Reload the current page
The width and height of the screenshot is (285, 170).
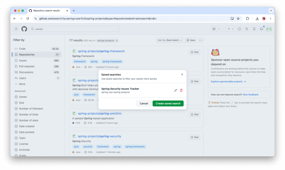pos(28,19)
